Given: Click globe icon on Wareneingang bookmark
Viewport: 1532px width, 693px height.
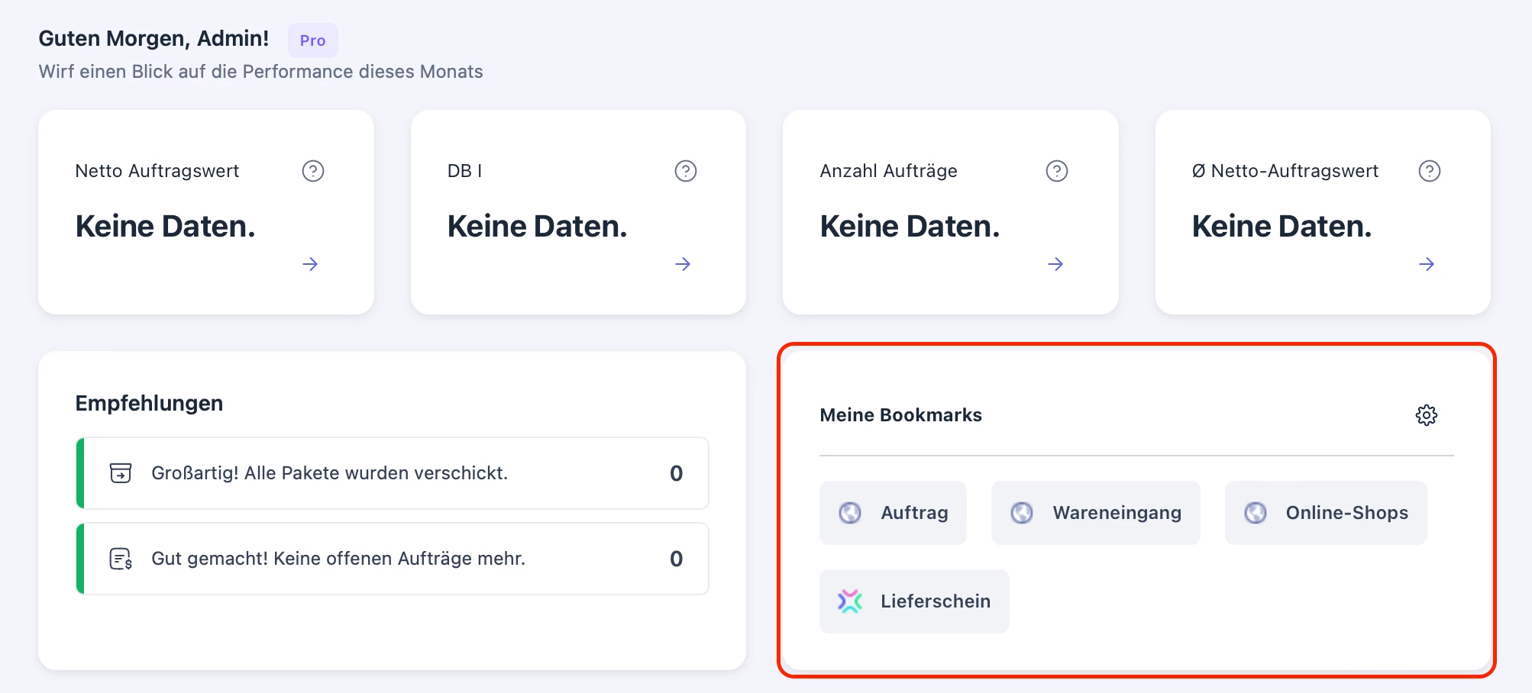Looking at the screenshot, I should pyautogui.click(x=1022, y=513).
